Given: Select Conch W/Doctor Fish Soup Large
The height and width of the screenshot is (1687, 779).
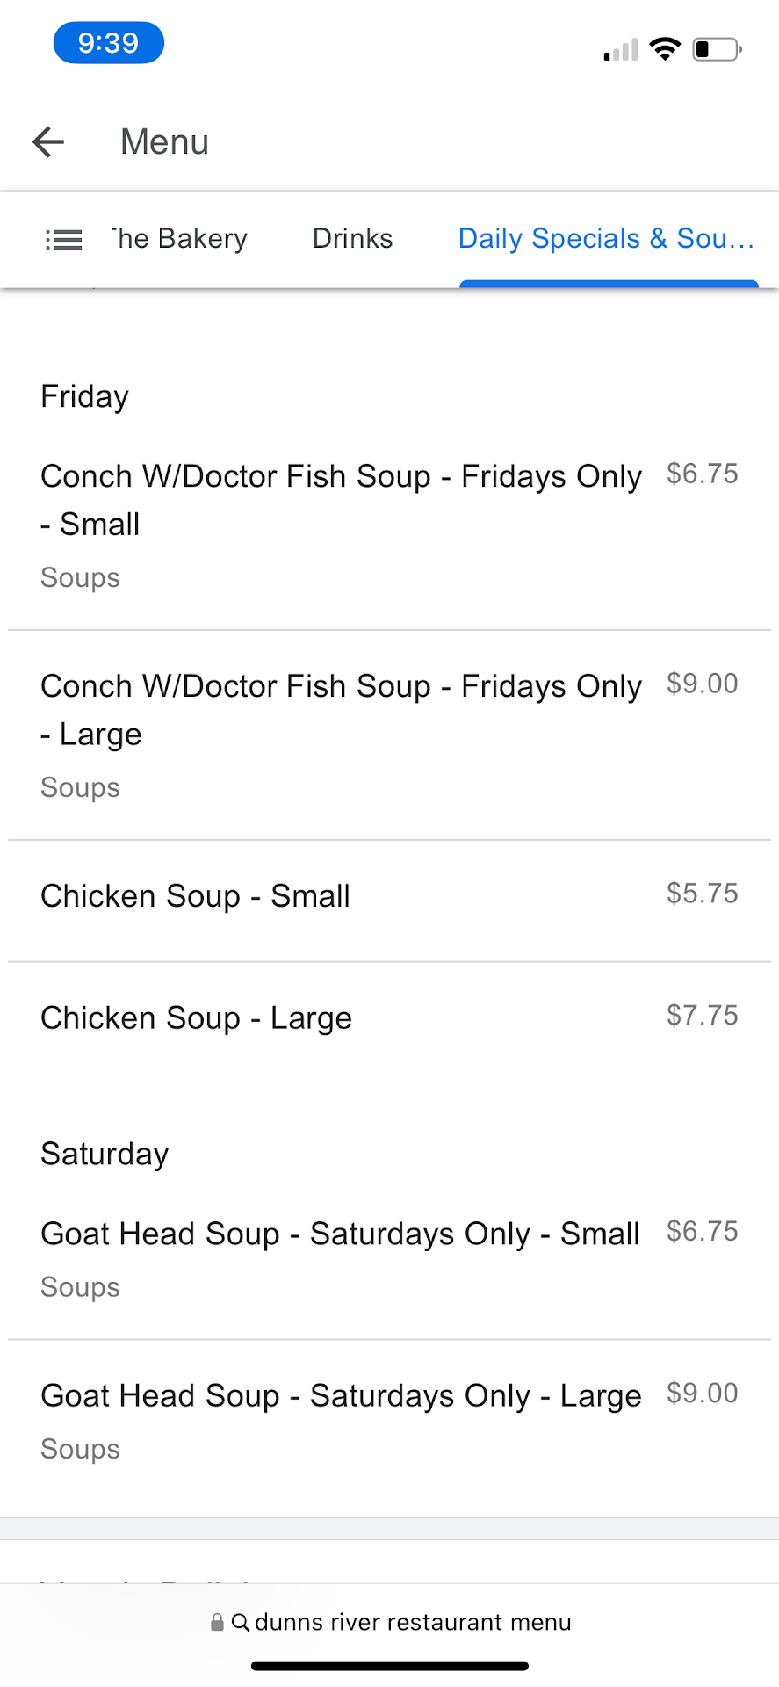Looking at the screenshot, I should point(341,710).
